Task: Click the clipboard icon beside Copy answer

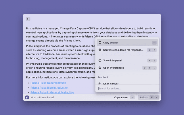Action: [100, 43]
